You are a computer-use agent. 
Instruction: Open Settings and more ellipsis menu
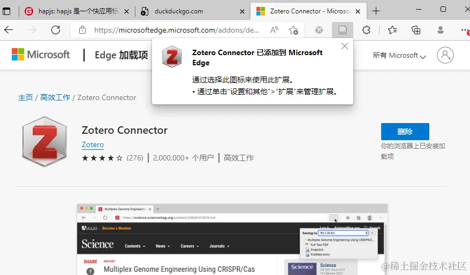pyautogui.click(x=464, y=30)
